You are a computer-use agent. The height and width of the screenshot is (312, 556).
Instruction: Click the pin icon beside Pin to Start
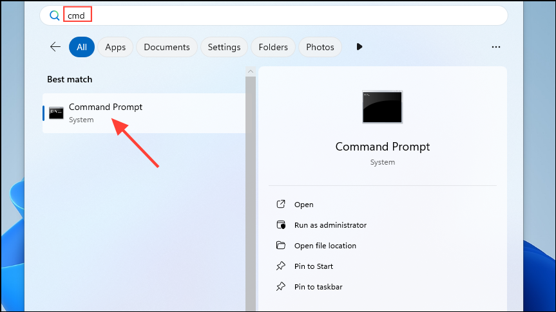281,266
